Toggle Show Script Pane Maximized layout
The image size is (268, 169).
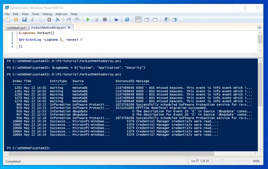coord(155,20)
